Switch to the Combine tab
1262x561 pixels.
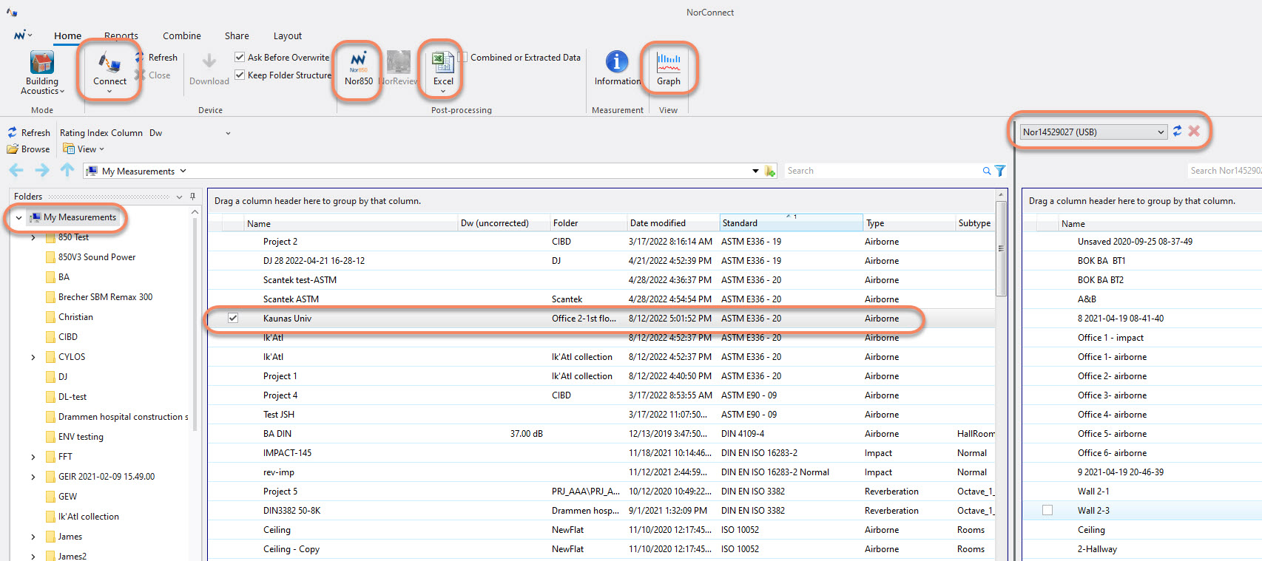tap(181, 35)
